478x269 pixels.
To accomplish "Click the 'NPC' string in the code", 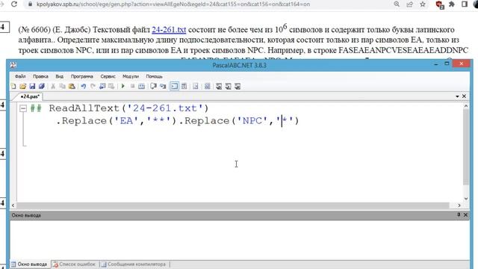I will 252,121.
